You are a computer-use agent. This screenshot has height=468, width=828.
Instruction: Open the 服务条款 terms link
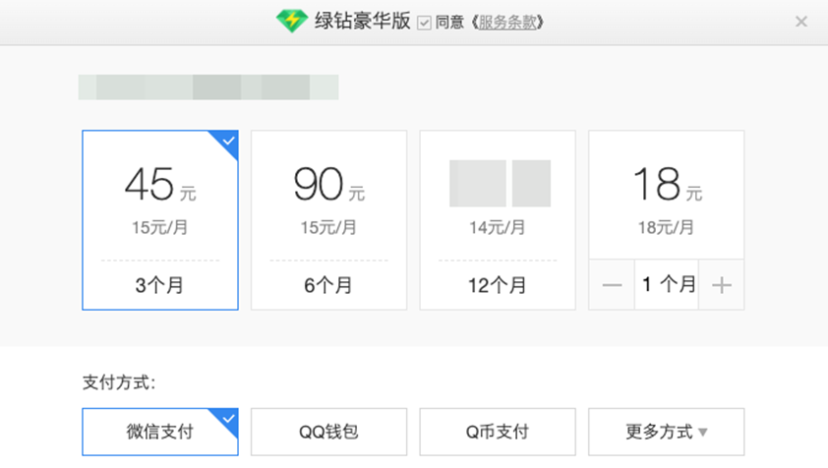tap(507, 23)
